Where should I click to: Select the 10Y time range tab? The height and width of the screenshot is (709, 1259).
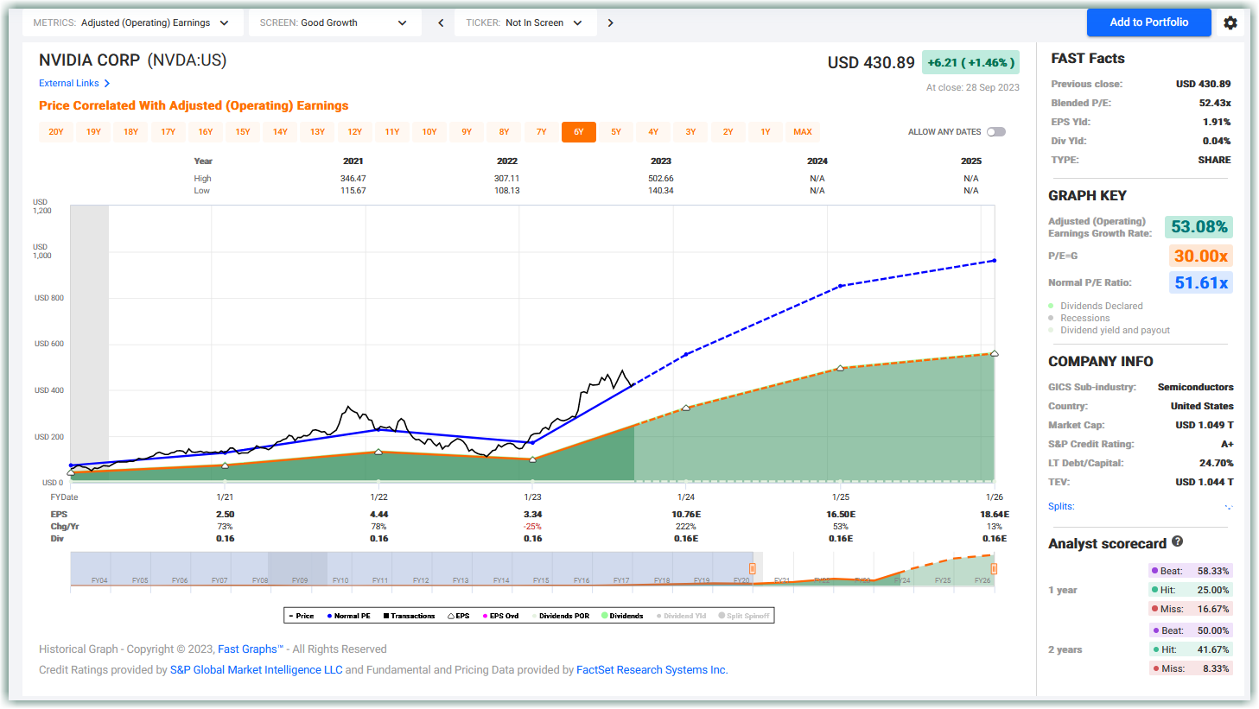[x=429, y=132]
